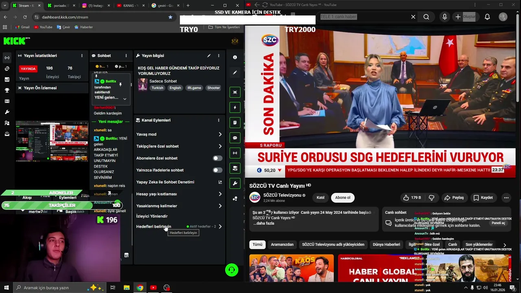Open the Haberler bookmark
521x293 pixels.
point(83,27)
